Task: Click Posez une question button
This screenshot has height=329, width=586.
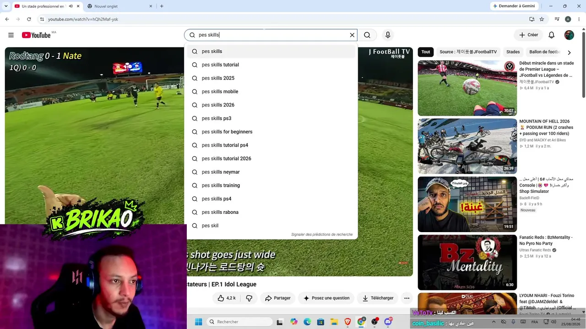Action: coord(326,298)
